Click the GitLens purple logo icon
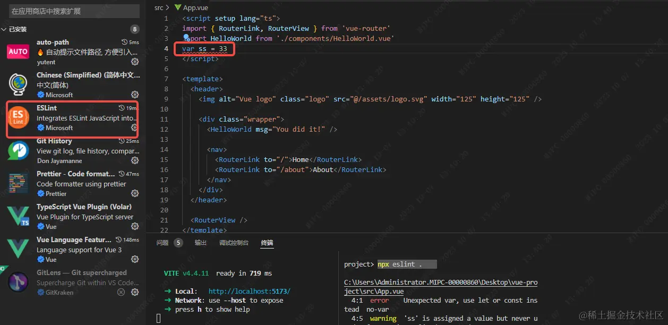 click(x=18, y=282)
